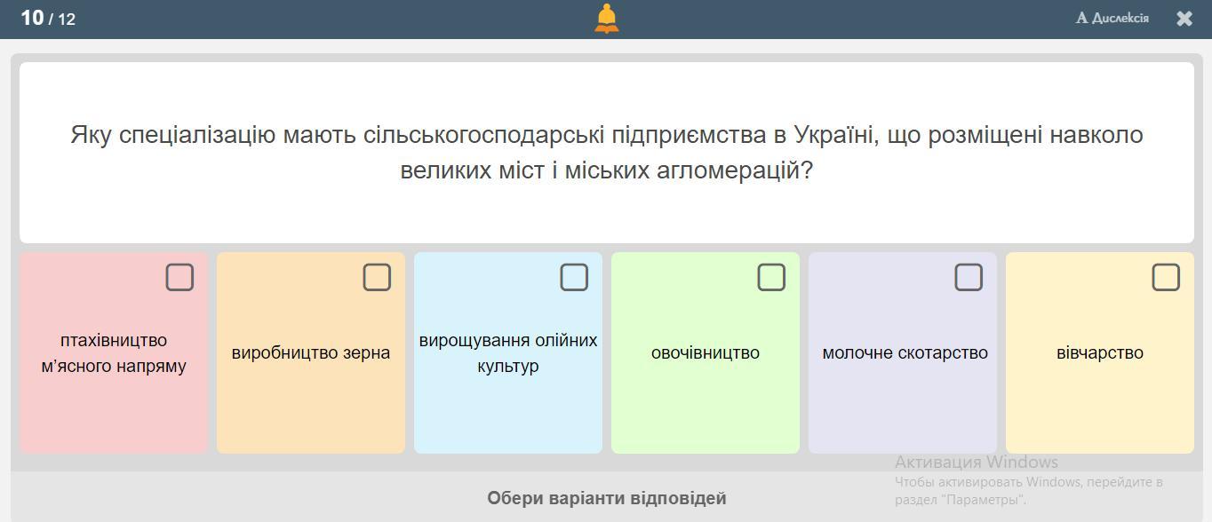
Task: Close the quiz with the X icon
Action: point(1184,19)
